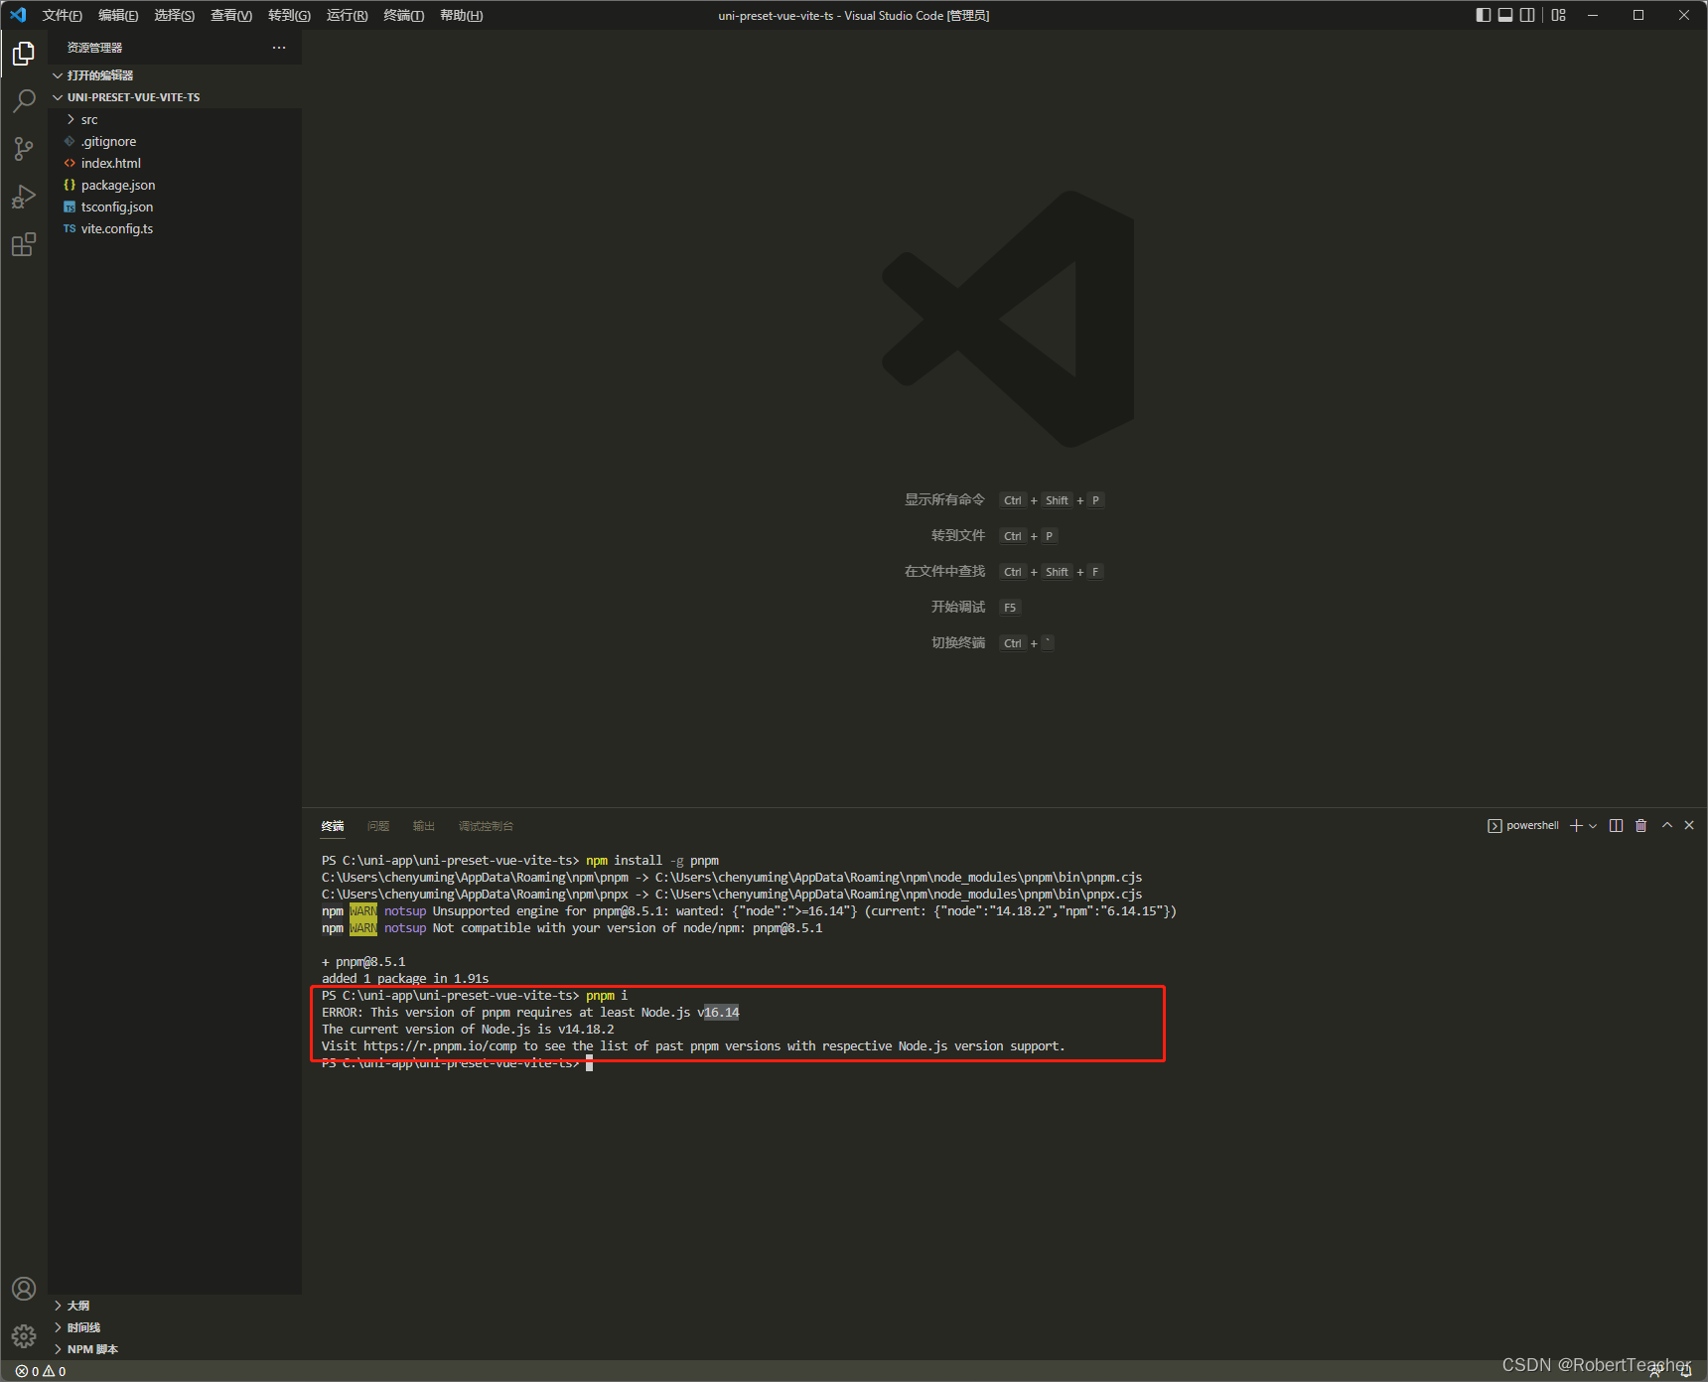Open the vite.config.ts file
The image size is (1708, 1382).
click(x=175, y=228)
